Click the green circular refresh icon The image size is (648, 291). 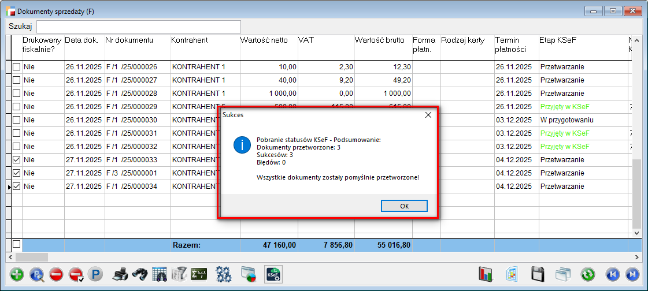588,274
